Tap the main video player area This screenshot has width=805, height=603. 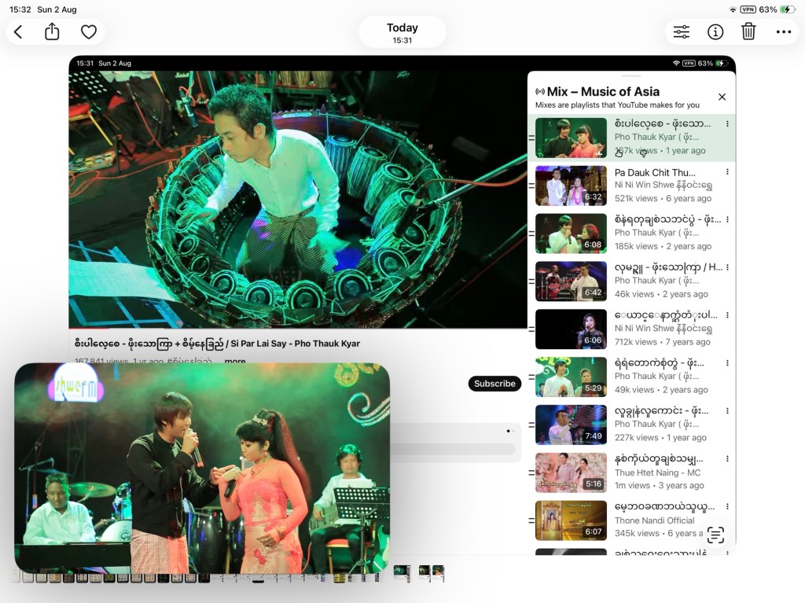pyautogui.click(x=298, y=199)
